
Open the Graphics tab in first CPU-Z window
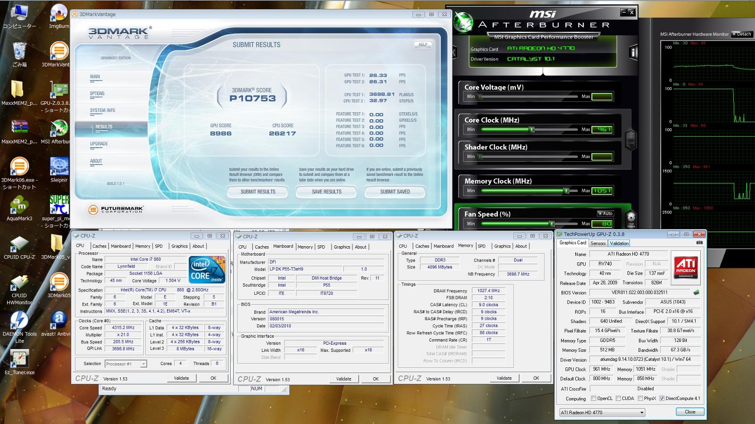(179, 246)
